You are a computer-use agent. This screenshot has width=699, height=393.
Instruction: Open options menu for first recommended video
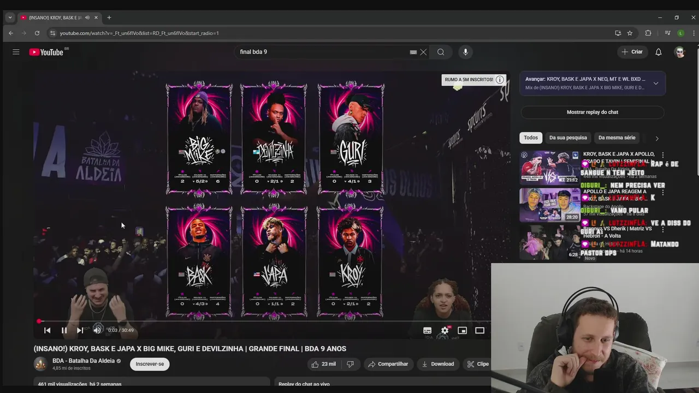pyautogui.click(x=663, y=156)
